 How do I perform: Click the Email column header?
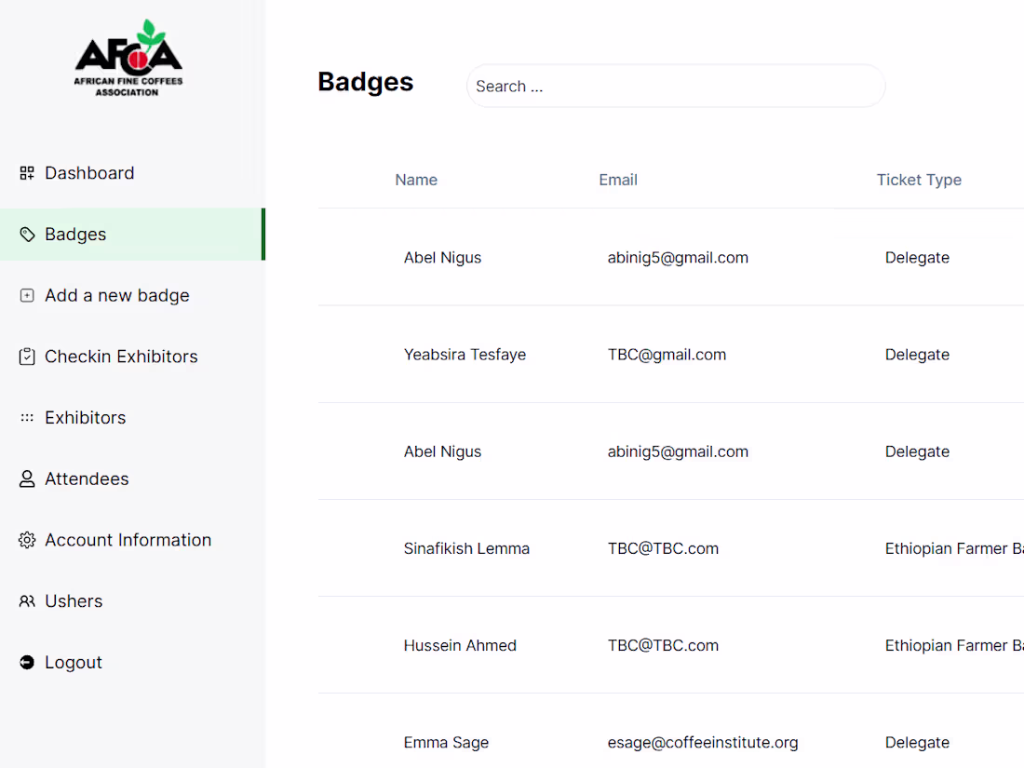click(618, 180)
